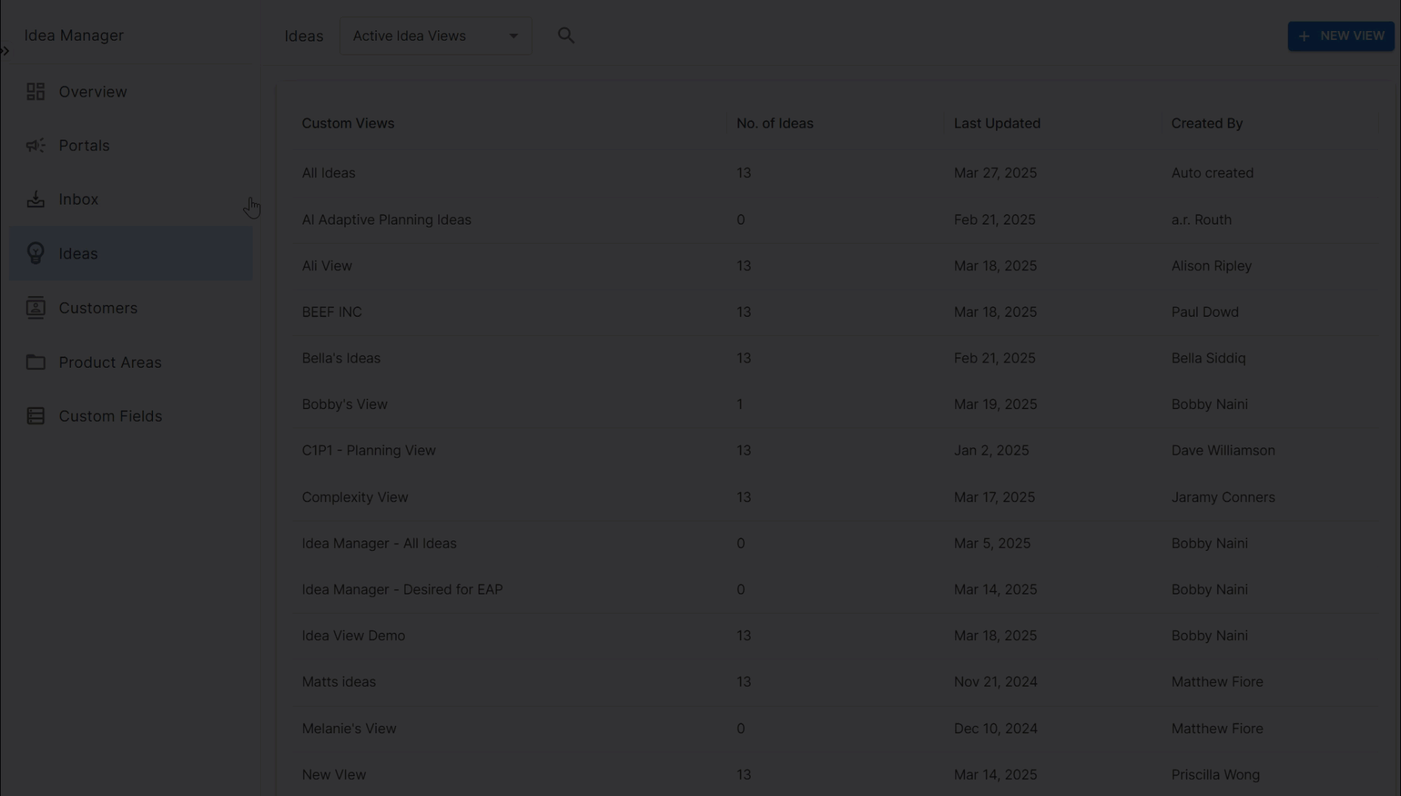Viewport: 1401px width, 796px height.
Task: Create a view with New View button
Action: point(1340,36)
